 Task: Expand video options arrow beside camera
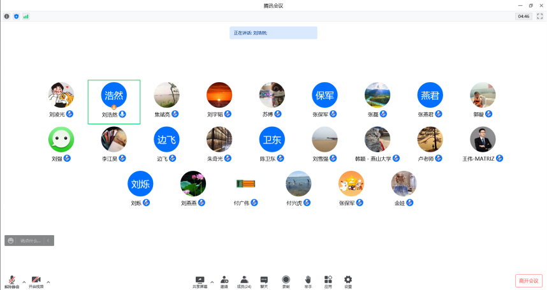[48, 281]
